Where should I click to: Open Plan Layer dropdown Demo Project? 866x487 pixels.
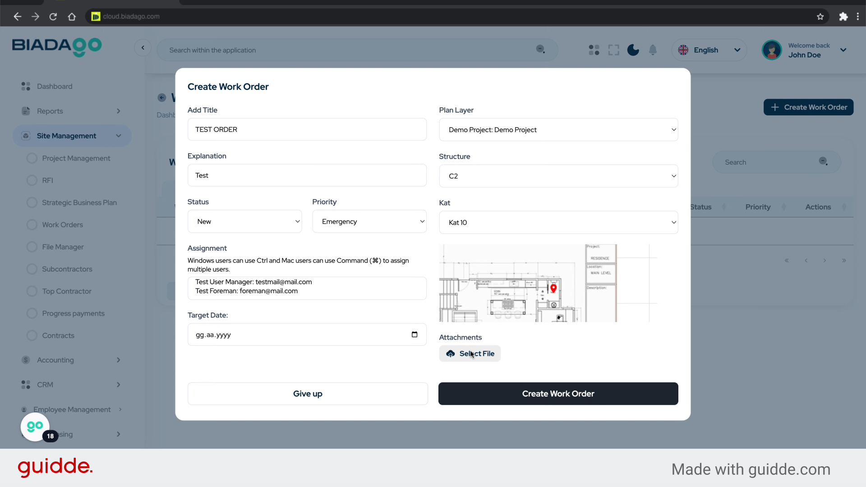click(x=558, y=130)
